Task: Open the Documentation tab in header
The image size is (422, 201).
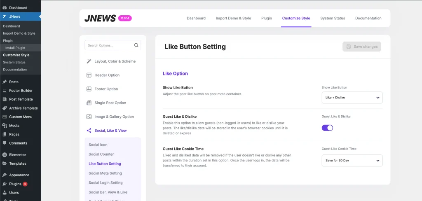Action: (368, 18)
